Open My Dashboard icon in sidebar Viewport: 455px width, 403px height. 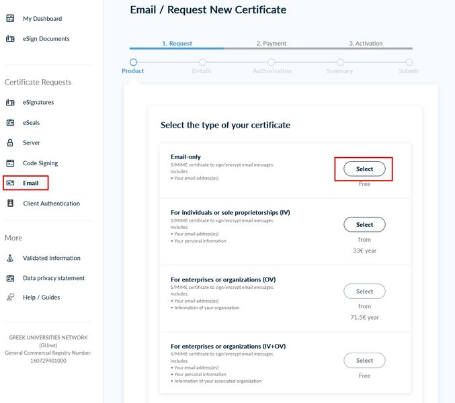(x=10, y=19)
